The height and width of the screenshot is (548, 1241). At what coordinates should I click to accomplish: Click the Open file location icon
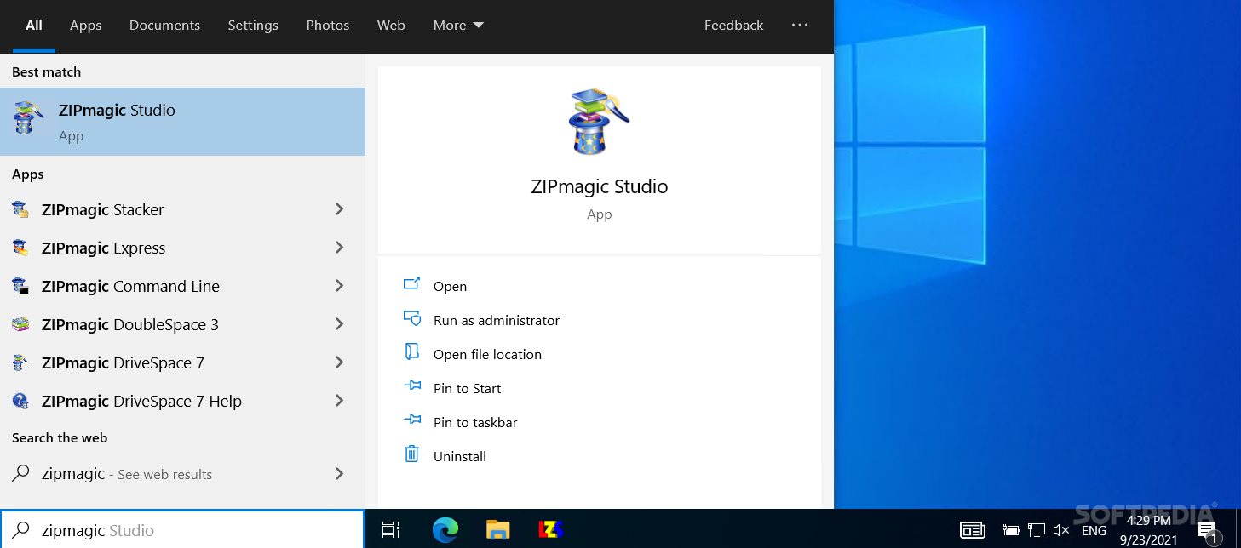412,353
